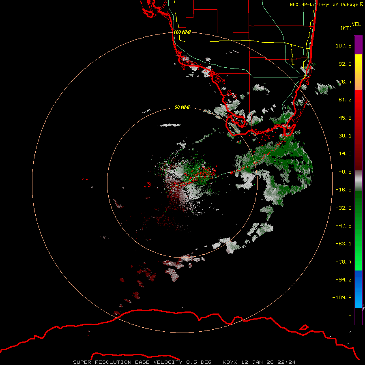The image size is (365, 365).
Task: Select the 30.1 legend value
Action: pos(345,136)
